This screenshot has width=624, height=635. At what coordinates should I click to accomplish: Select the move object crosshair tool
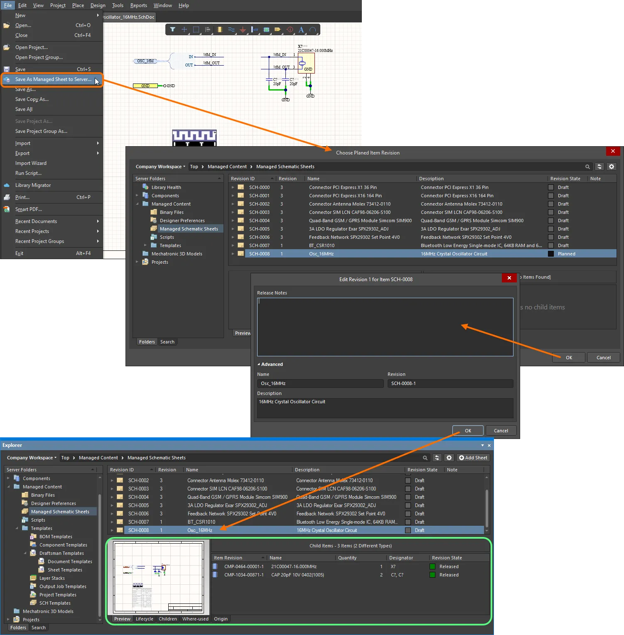tap(184, 29)
